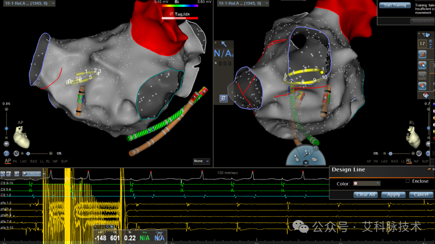
Task: Click the Apply button in Design Line
Action: pos(393,195)
